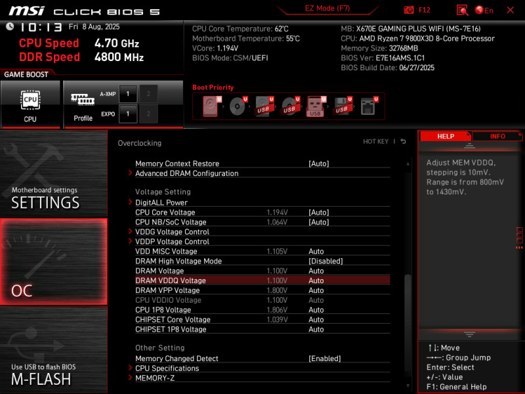Click the help panel bottom collapse handle

(x=469, y=334)
